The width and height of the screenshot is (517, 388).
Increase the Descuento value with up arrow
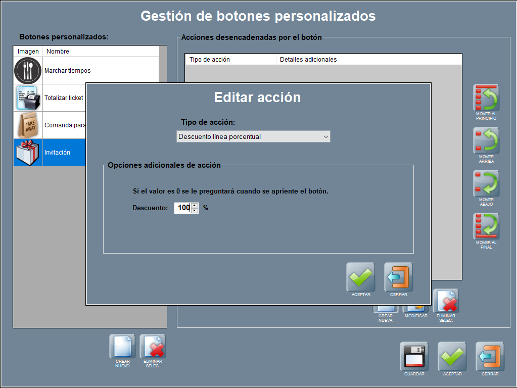(x=195, y=205)
